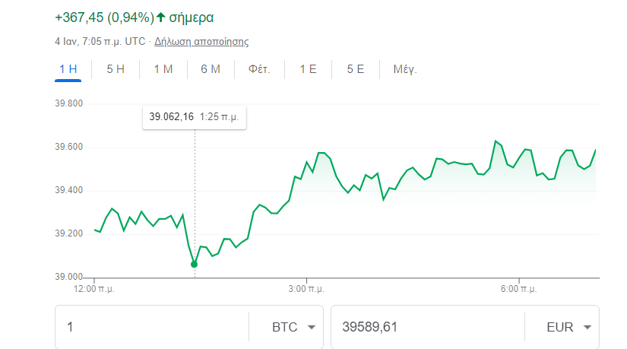Click the +367,45 (0,94%) price change

[104, 17]
